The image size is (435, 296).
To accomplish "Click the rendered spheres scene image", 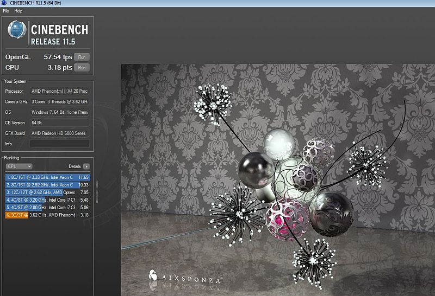I will tap(278, 180).
